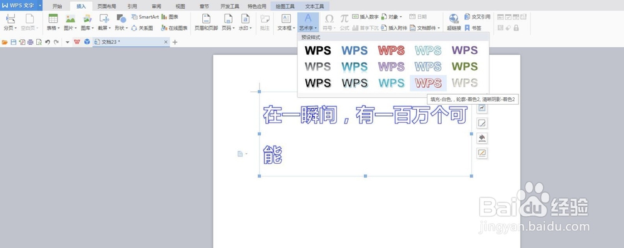Insert a page break with 分页
The image size is (624, 248).
[x=10, y=22]
